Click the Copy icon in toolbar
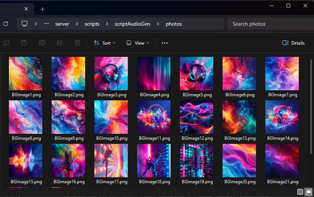The image size is (314, 197). [x=6, y=43]
